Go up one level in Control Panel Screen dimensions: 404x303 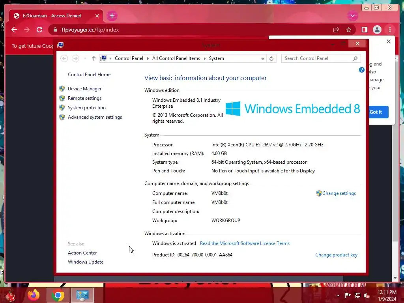tap(94, 58)
